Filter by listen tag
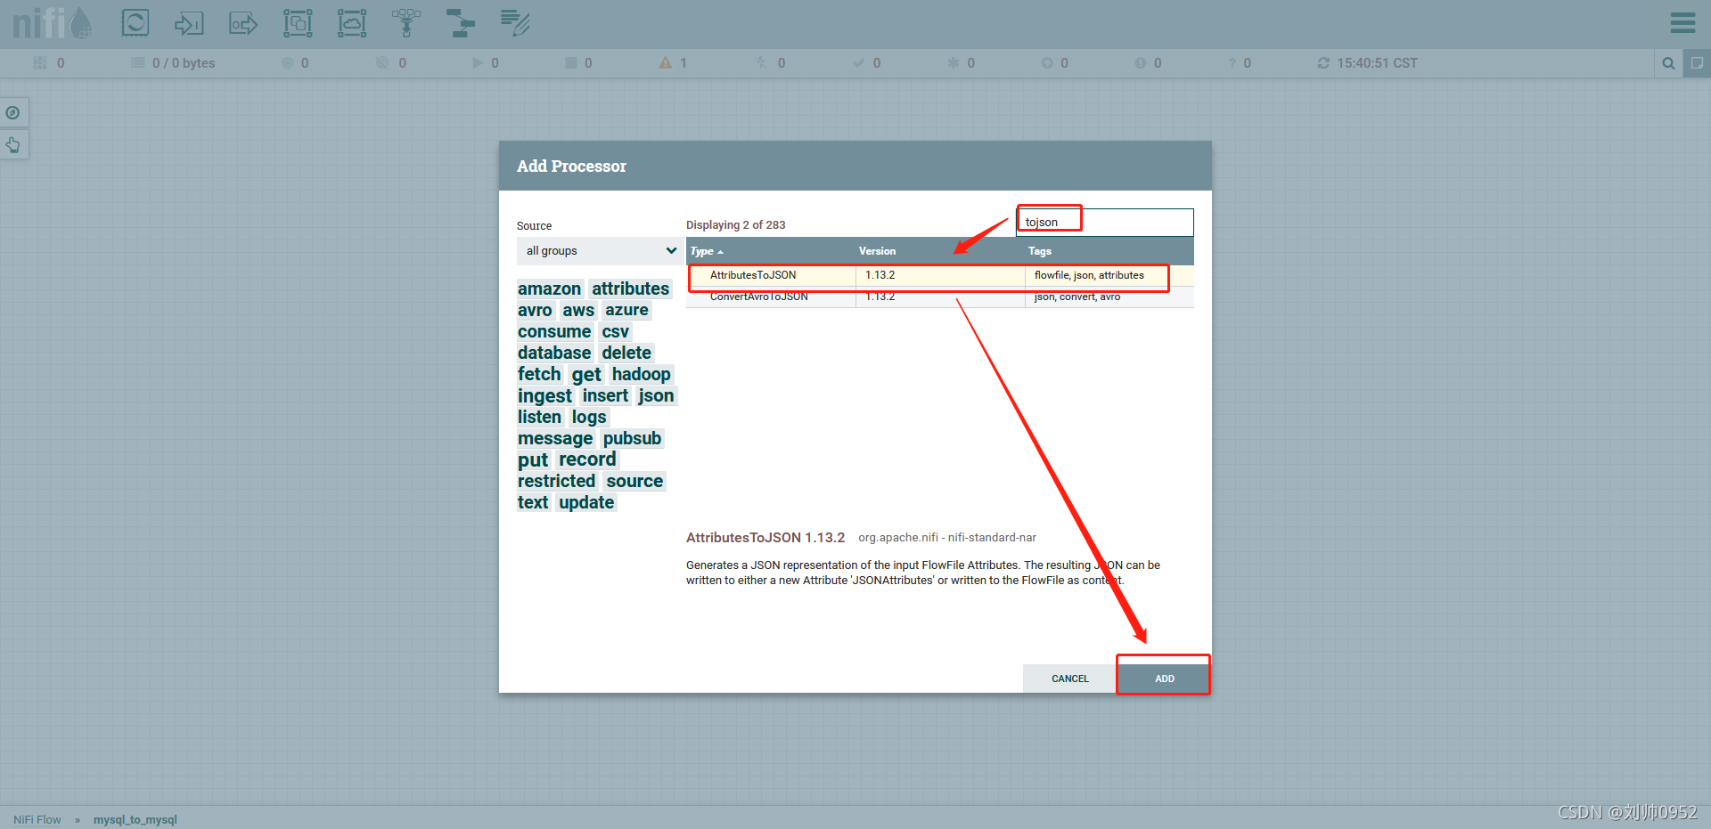This screenshot has width=1711, height=829. [539, 417]
